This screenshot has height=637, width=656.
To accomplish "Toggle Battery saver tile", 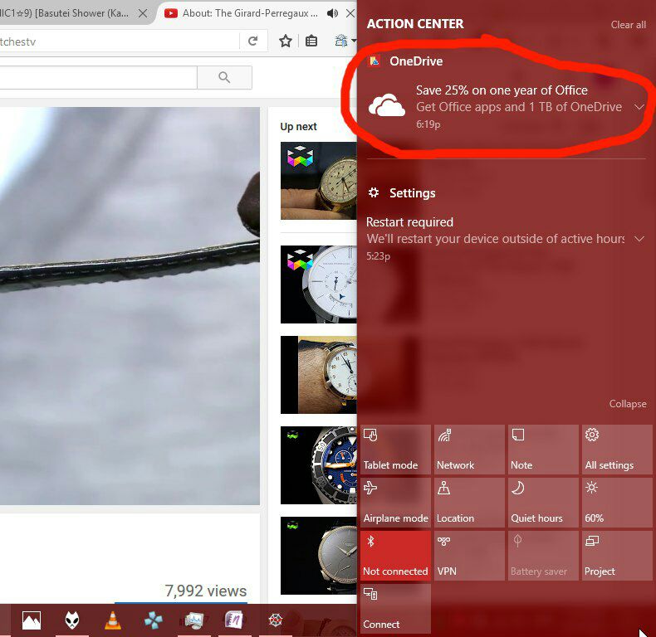I will click(x=543, y=556).
